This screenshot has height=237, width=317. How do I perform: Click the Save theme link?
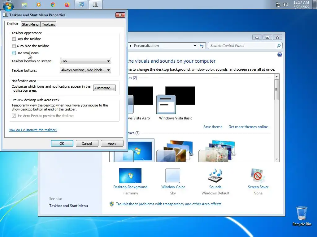point(213,127)
